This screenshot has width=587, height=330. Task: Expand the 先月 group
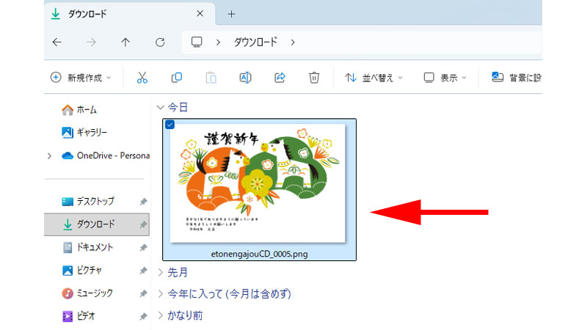tap(161, 273)
